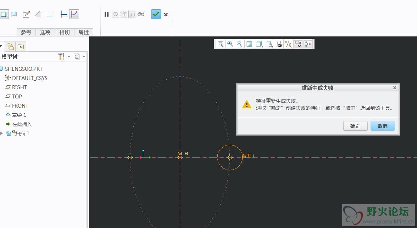Select SHENGSUO.PRT in model tree
This screenshot has width=417, height=228.
tap(24, 69)
